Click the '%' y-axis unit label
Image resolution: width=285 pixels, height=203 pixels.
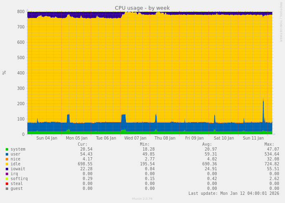click(x=4, y=73)
